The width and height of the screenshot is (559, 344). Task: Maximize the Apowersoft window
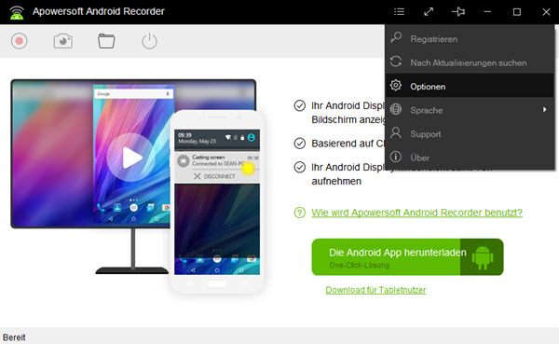(516, 12)
